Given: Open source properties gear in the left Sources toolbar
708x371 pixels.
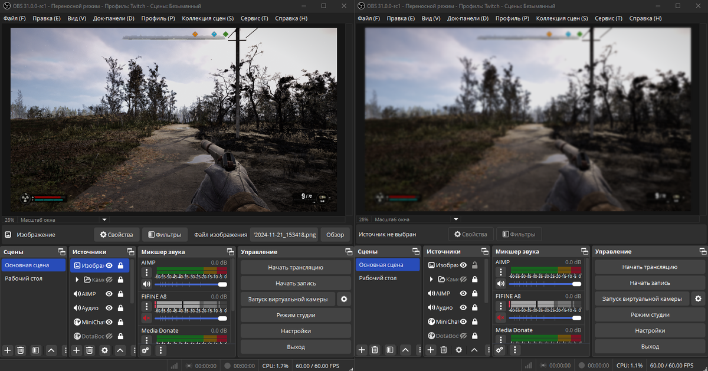Looking at the screenshot, I should click(105, 350).
